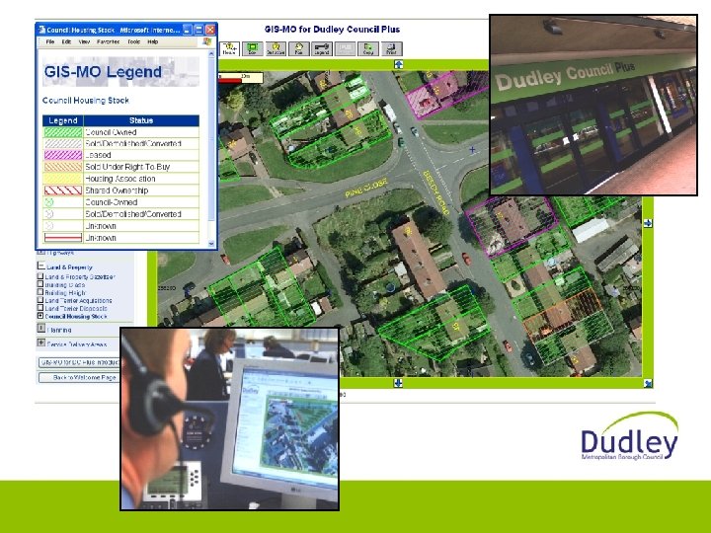Click the 'Shared Ownership' legend row
This screenshot has width=711, height=533.
[121, 190]
